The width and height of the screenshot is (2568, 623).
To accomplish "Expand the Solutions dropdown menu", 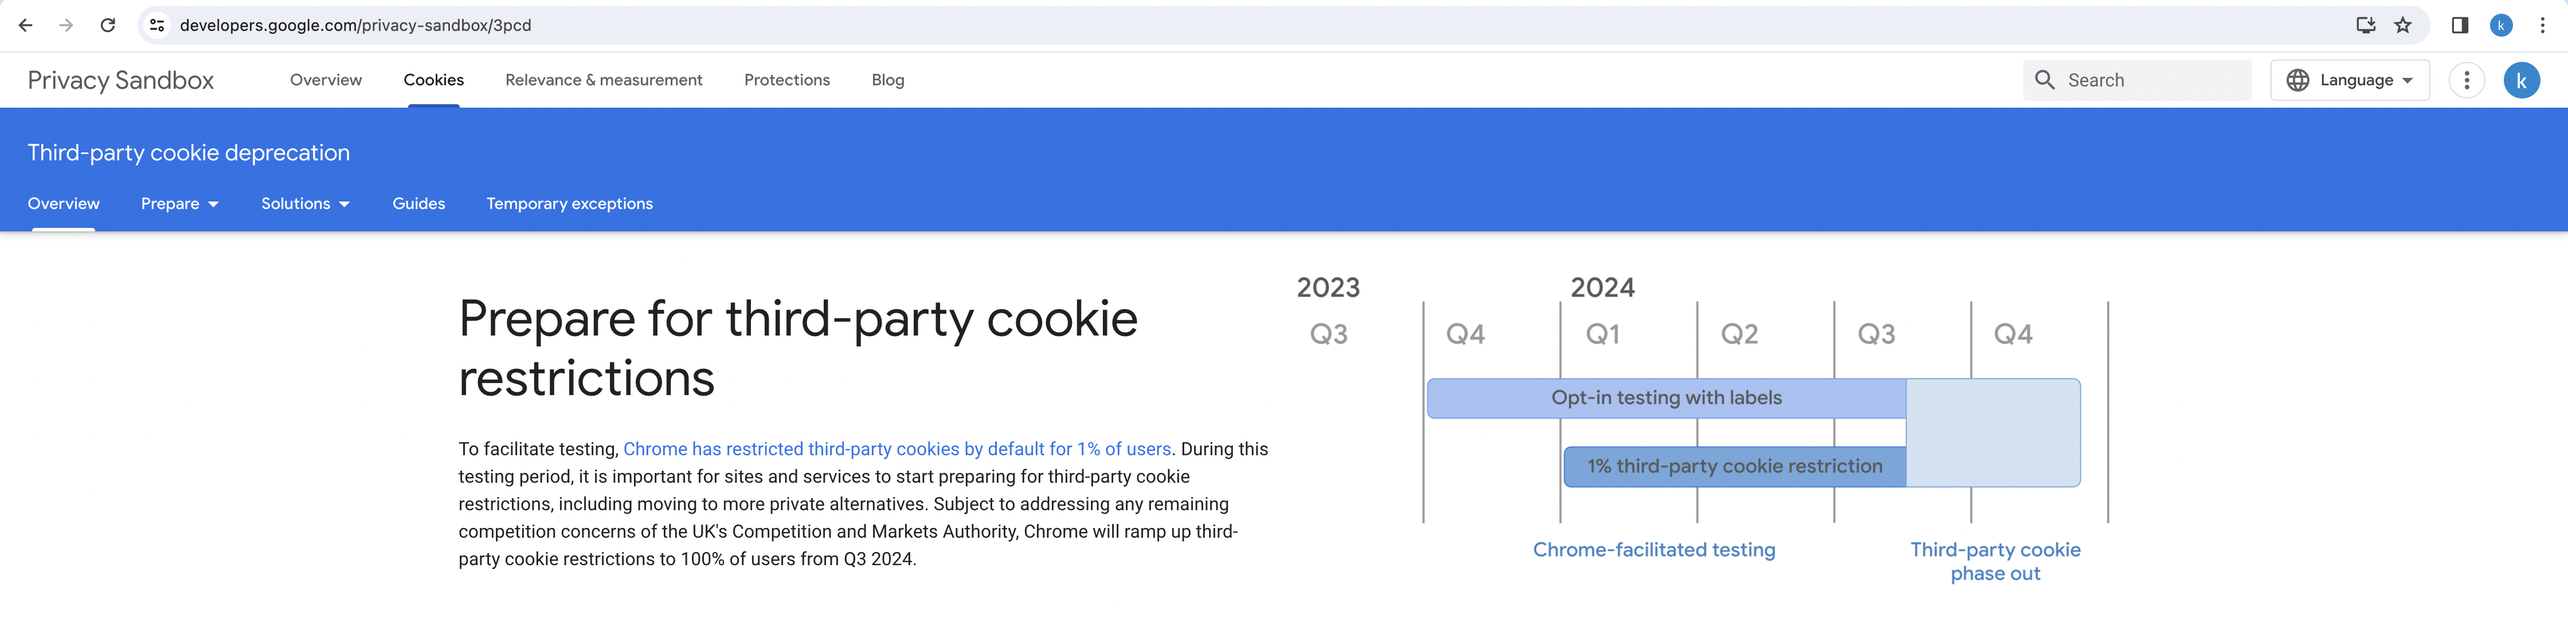I will pyautogui.click(x=305, y=203).
